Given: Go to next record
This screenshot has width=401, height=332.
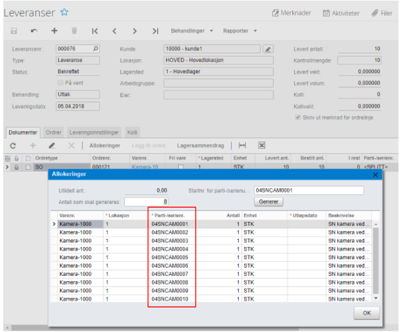Looking at the screenshot, I should (x=135, y=31).
